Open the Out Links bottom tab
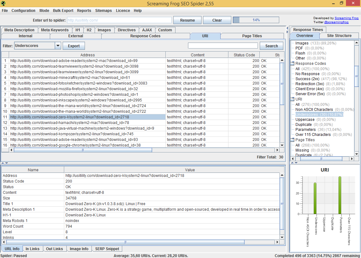 (x=54, y=249)
